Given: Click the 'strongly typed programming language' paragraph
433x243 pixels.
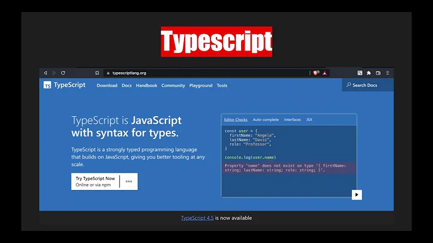Looking at the screenshot, I should 138,157.
